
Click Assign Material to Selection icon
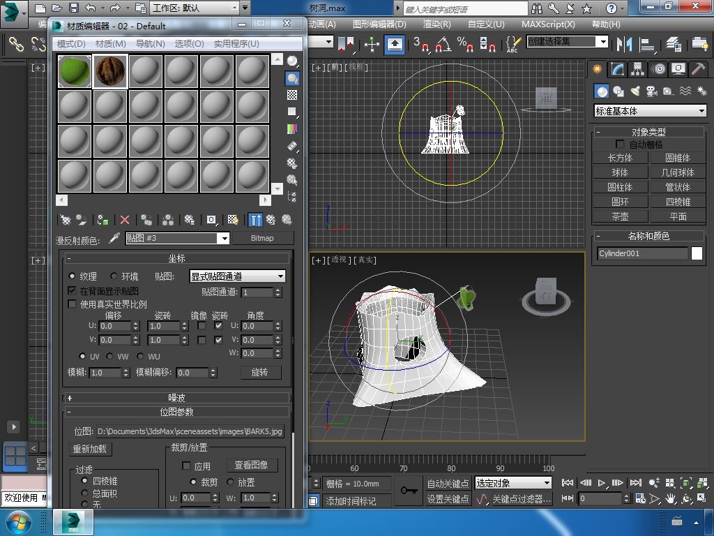pos(102,220)
